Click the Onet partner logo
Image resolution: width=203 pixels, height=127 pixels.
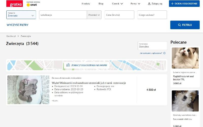(x=32, y=4)
